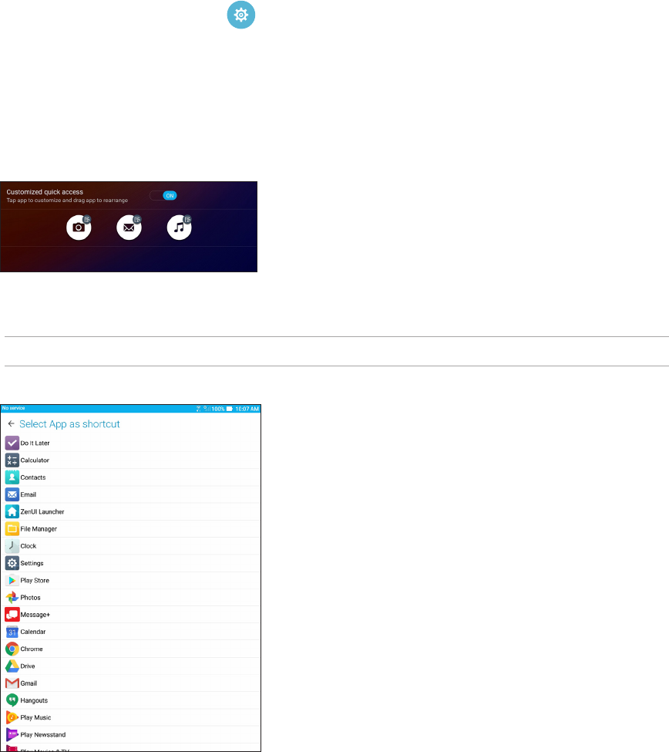
Task: Choose the Drive app icon
Action: (12, 666)
